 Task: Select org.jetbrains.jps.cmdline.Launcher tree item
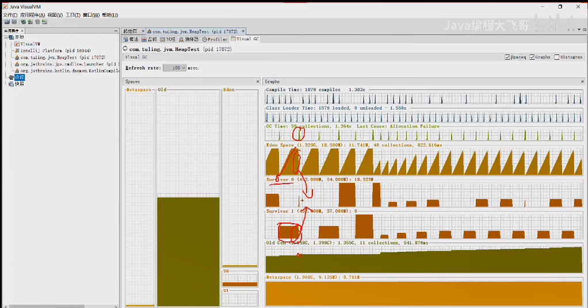click(x=70, y=64)
